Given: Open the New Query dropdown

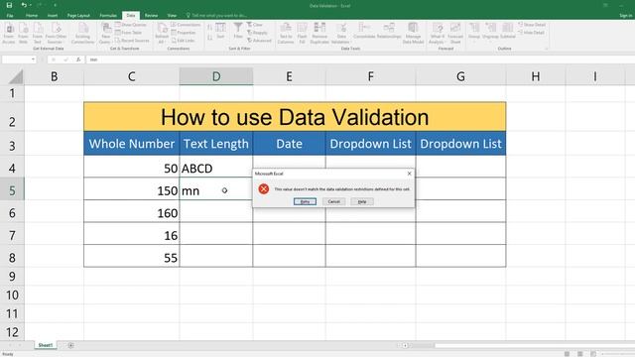Looking at the screenshot, I should pos(105,33).
